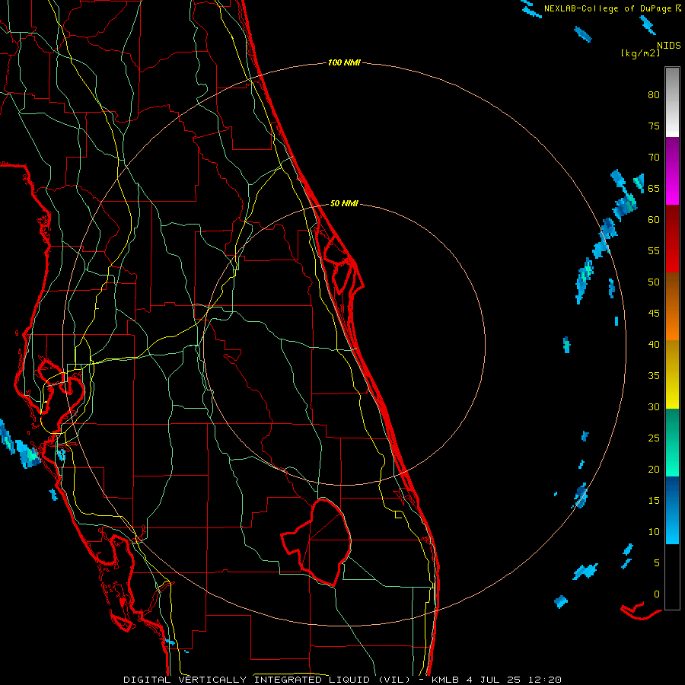This screenshot has height=685, width=685.
Task: Click the [kg/m2] units label
Action: 640,53
